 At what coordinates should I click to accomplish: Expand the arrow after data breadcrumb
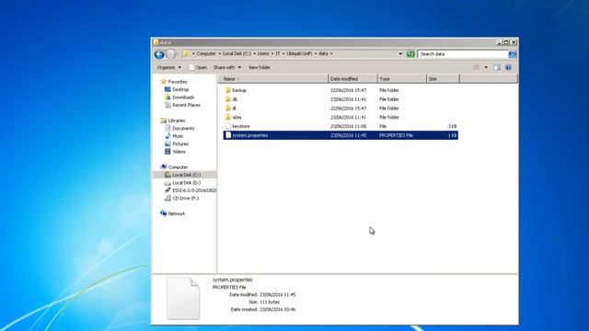(331, 53)
